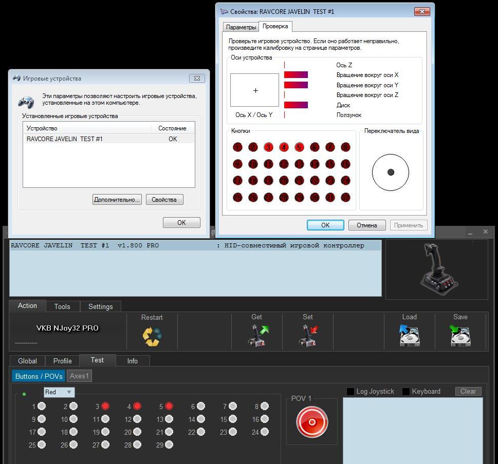Viewport: 498px width, 464px height.
Task: Click the Clear log button
Action: 468,391
